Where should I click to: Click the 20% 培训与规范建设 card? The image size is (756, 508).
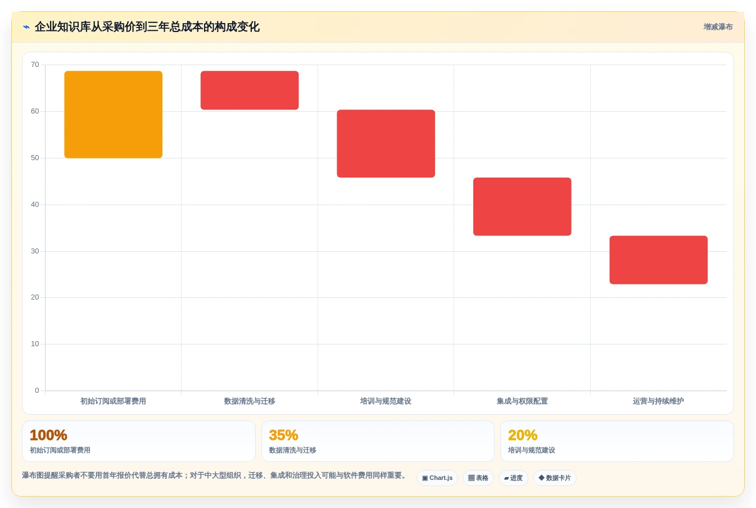(617, 441)
